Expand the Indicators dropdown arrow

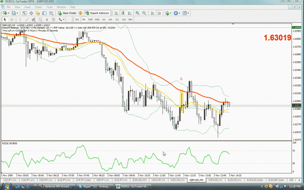(x=171, y=13)
